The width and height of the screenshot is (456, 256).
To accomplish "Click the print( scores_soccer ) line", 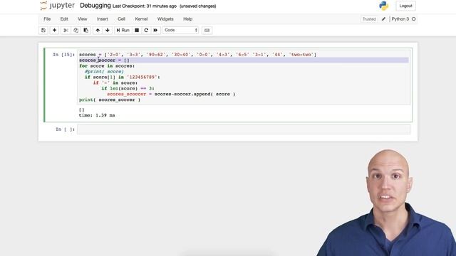I will 110,100.
